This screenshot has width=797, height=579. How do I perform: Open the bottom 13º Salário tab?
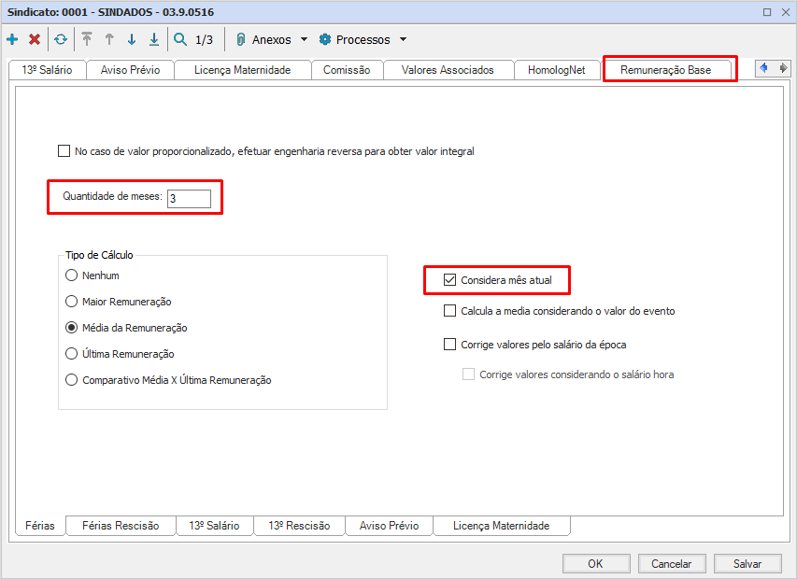pyautogui.click(x=215, y=526)
